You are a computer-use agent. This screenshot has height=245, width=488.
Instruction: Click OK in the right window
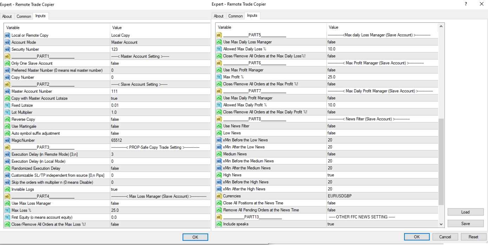tap(417, 237)
